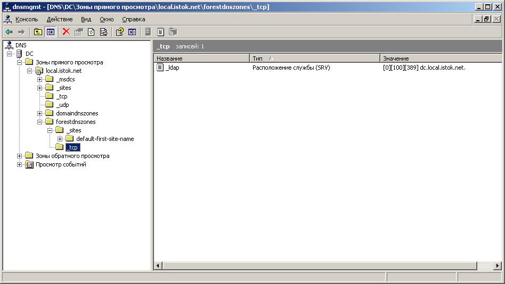Expand the top-level _sites folder
Image resolution: width=505 pixels, height=284 pixels.
pos(39,88)
